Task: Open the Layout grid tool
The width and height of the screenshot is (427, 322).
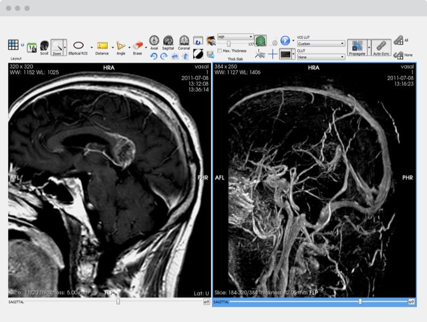Action: [13, 45]
